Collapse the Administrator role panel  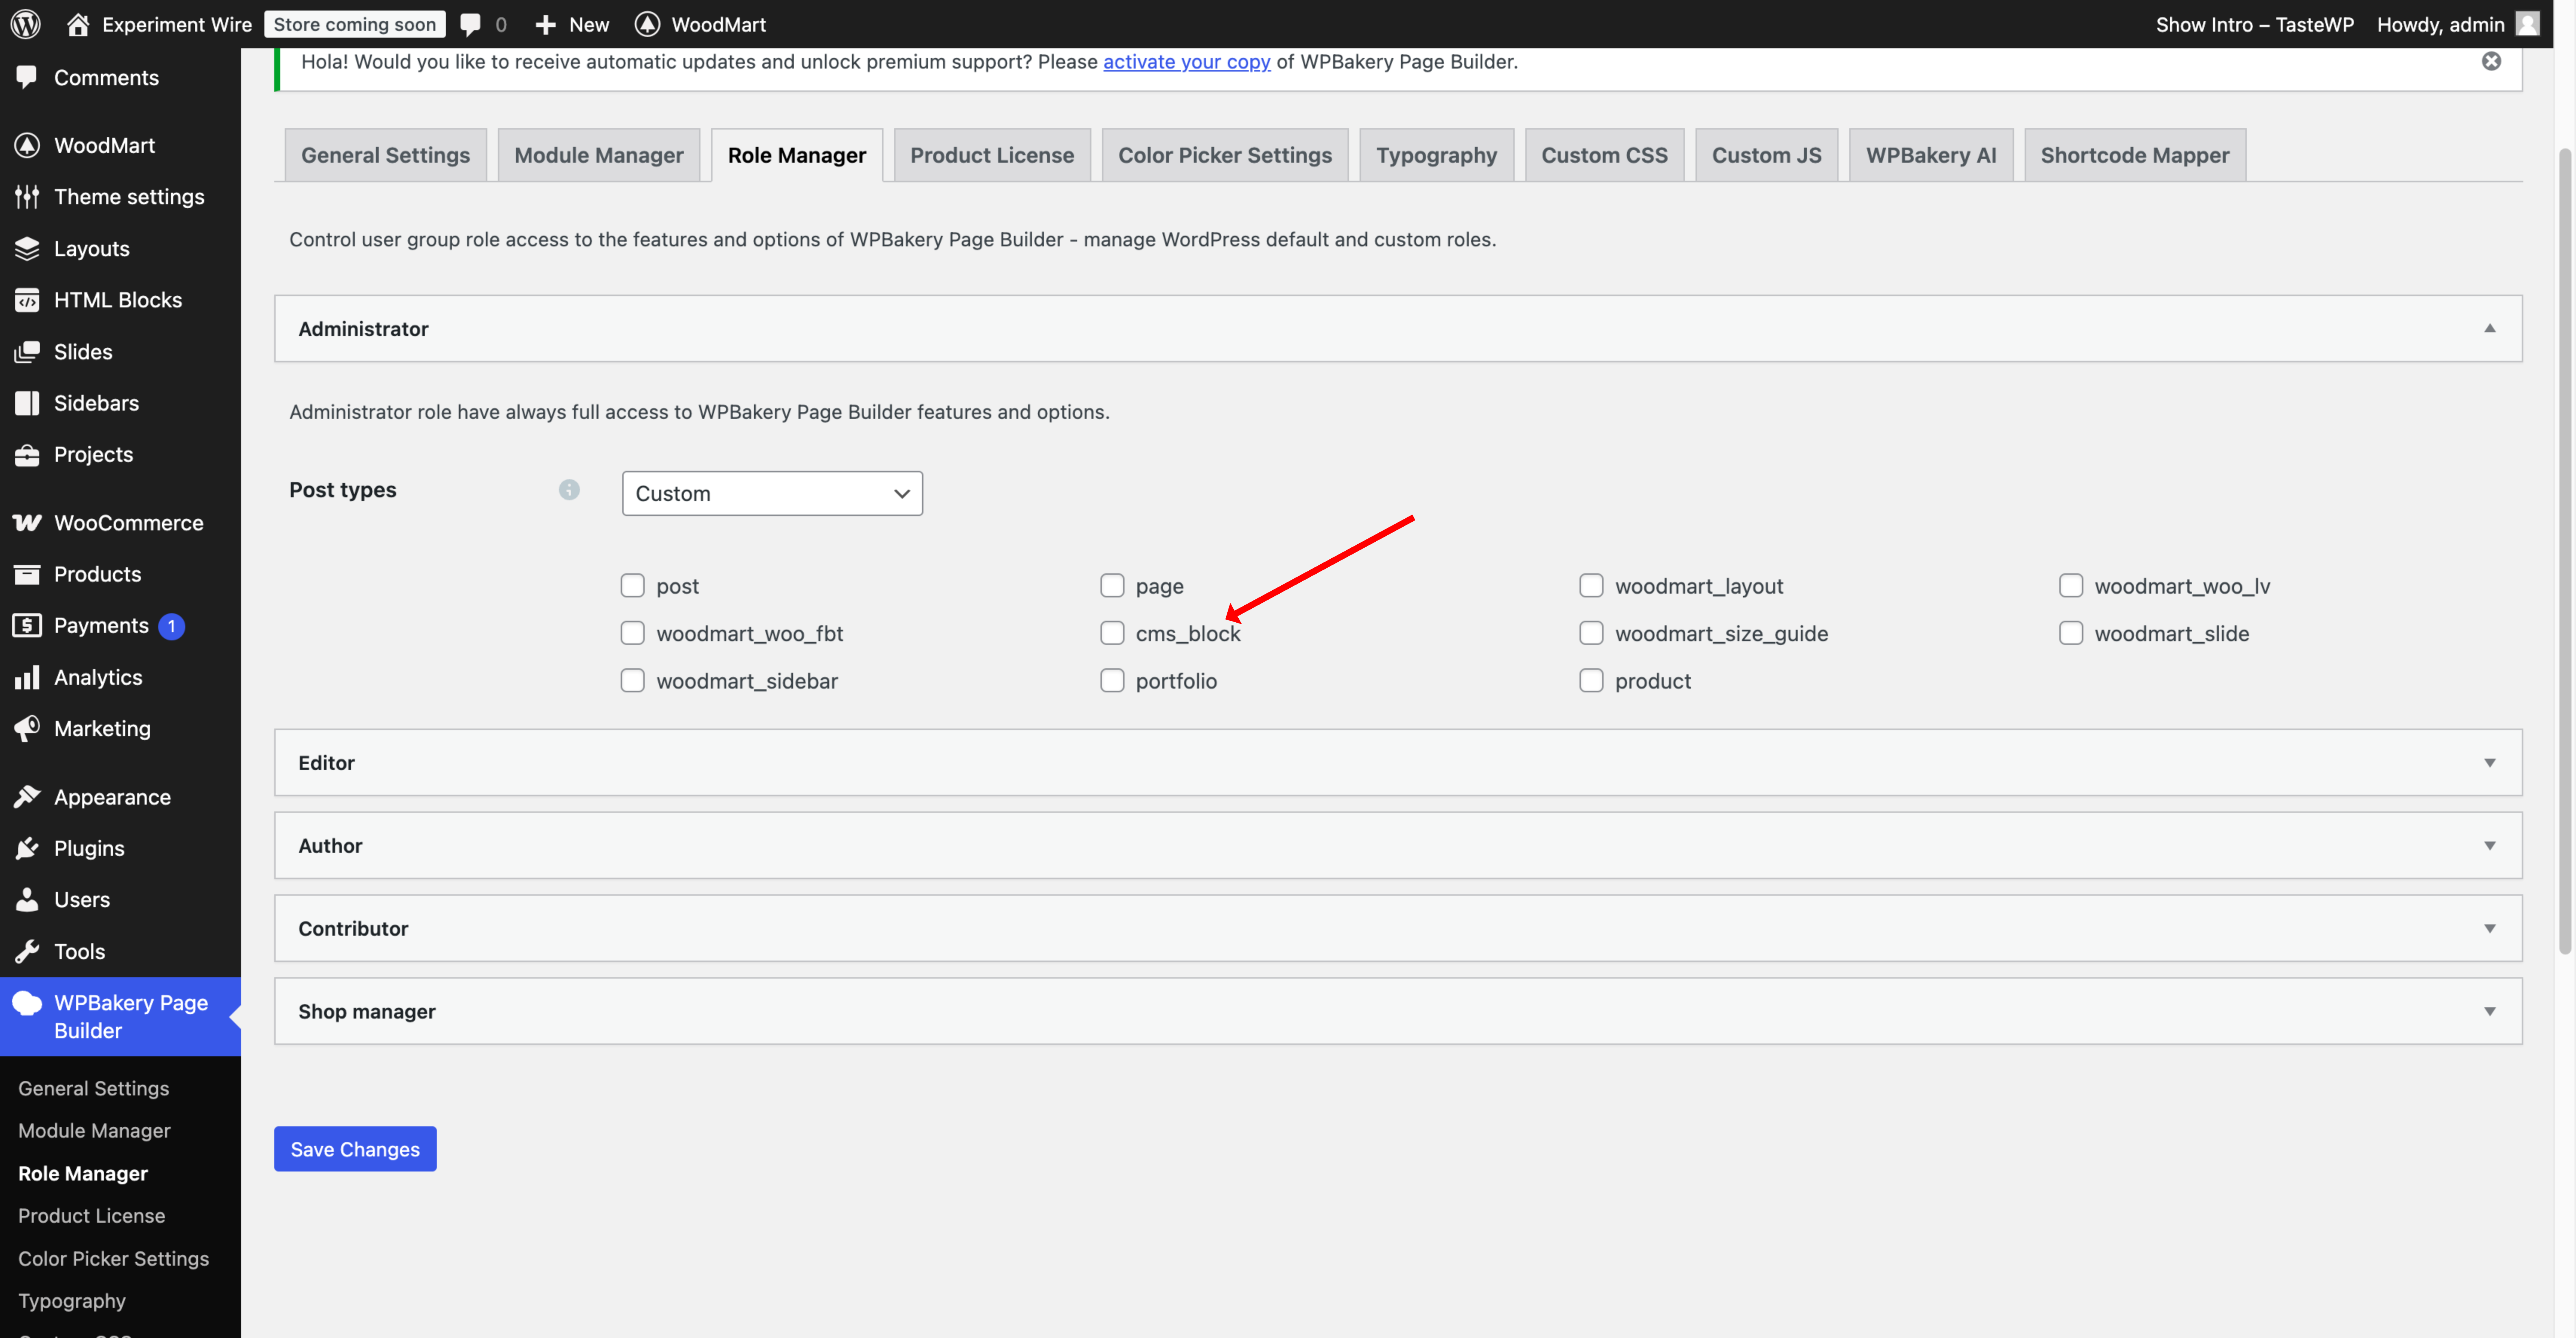[x=1398, y=328]
